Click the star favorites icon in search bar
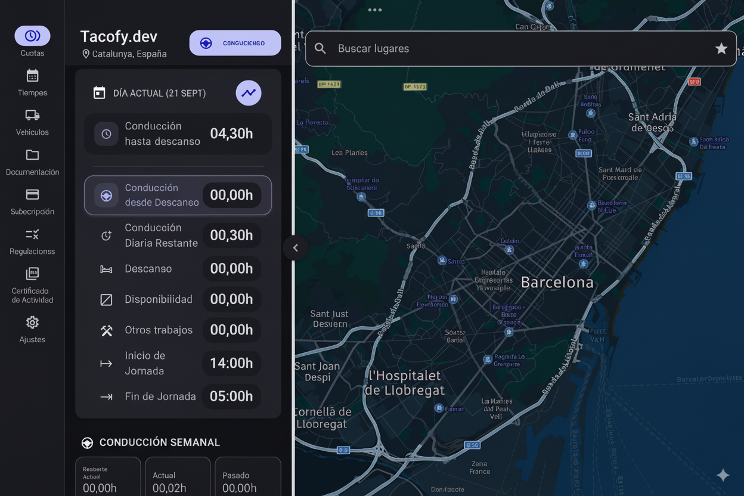This screenshot has width=744, height=496. (x=721, y=49)
